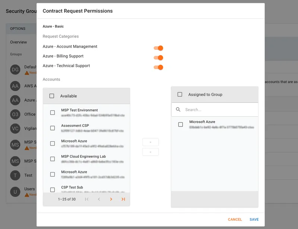Jump to last page of accounts
Image resolution: width=298 pixels, height=229 pixels.
pos(123,199)
